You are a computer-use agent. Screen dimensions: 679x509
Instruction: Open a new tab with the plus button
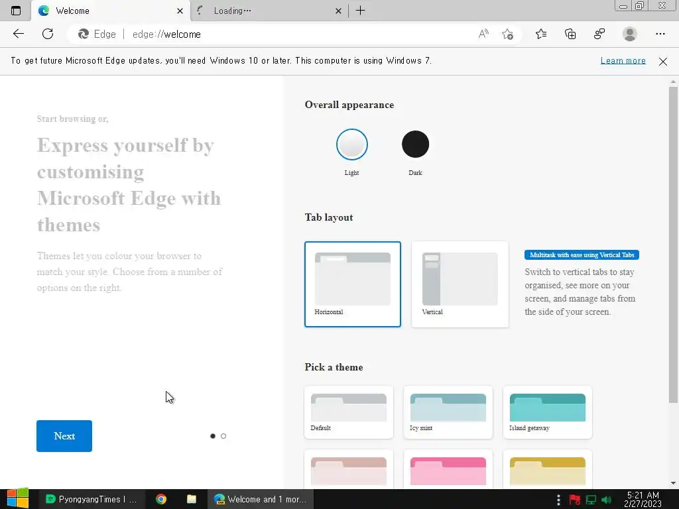[360, 11]
